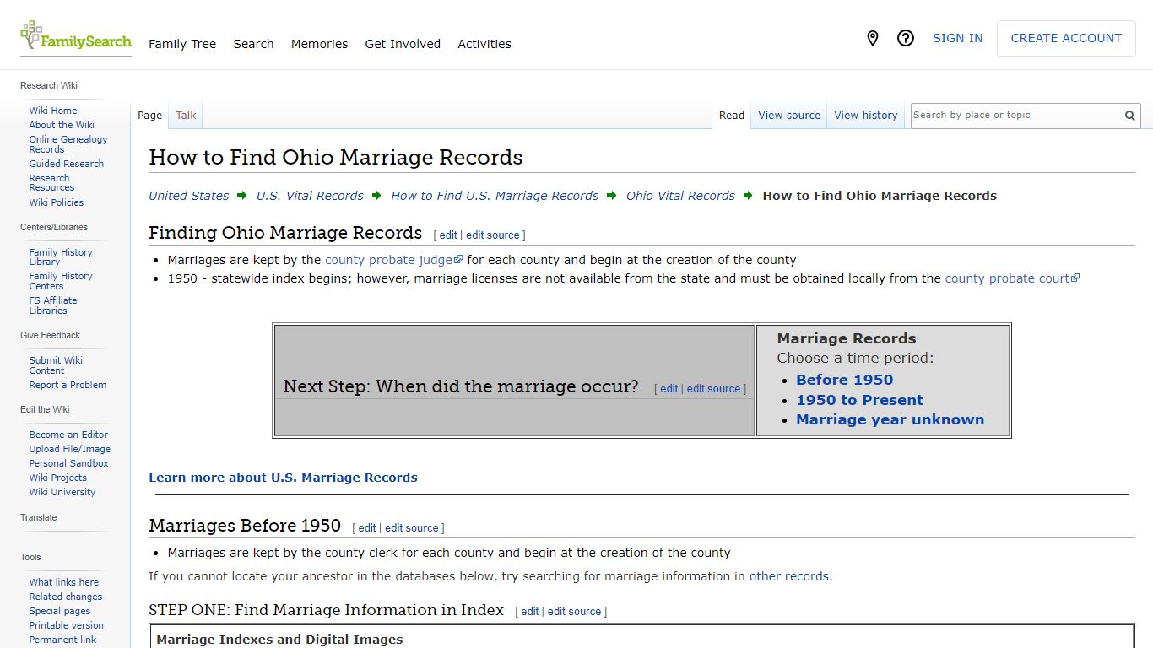Click the search magnifier icon
The image size is (1153, 648).
click(x=1129, y=116)
